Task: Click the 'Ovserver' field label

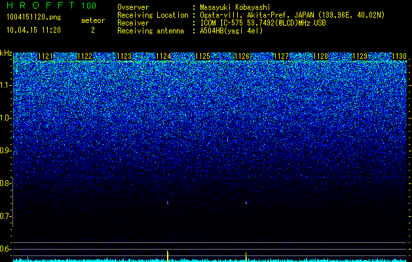Action: click(133, 7)
